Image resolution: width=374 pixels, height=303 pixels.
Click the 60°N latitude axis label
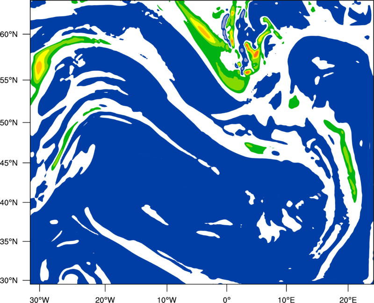coord(9,34)
